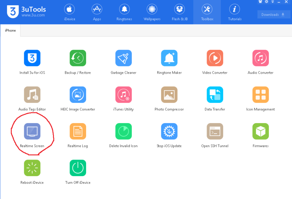This screenshot has width=292, height=199.
Task: Open the Garbage Cleaner tool
Action: point(123,58)
